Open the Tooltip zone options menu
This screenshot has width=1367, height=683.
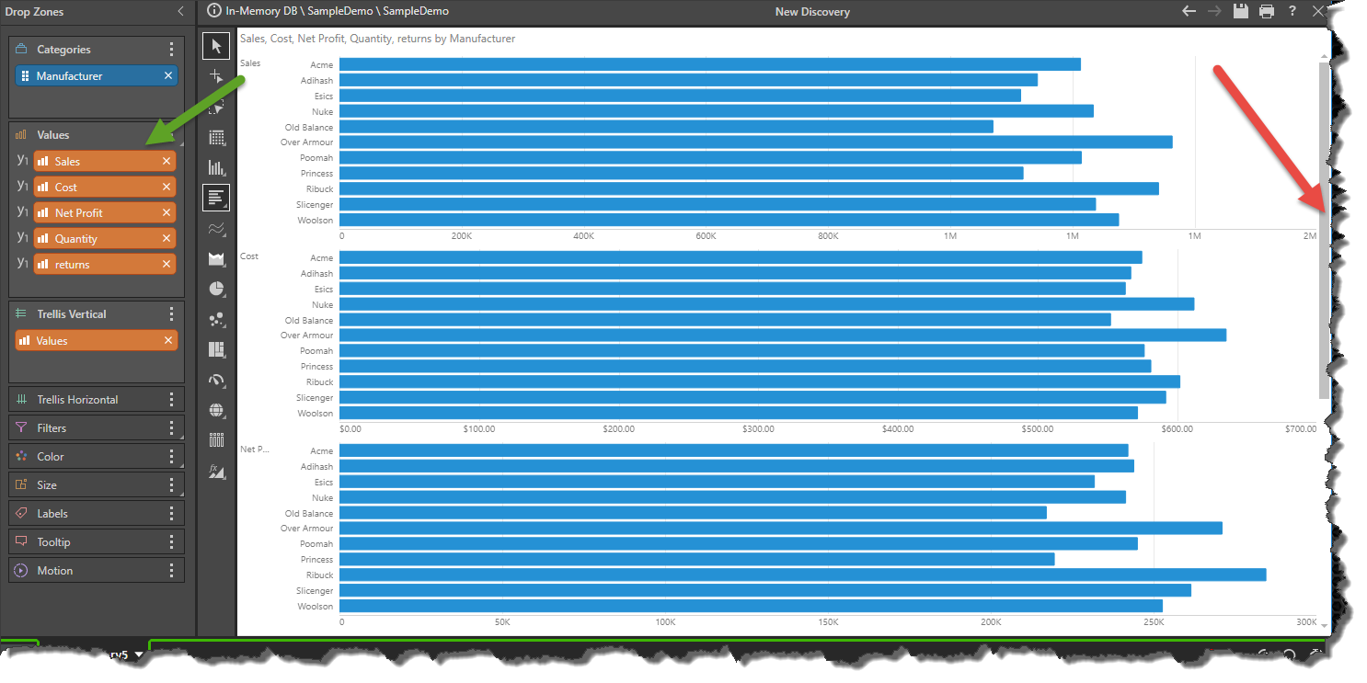pos(171,542)
